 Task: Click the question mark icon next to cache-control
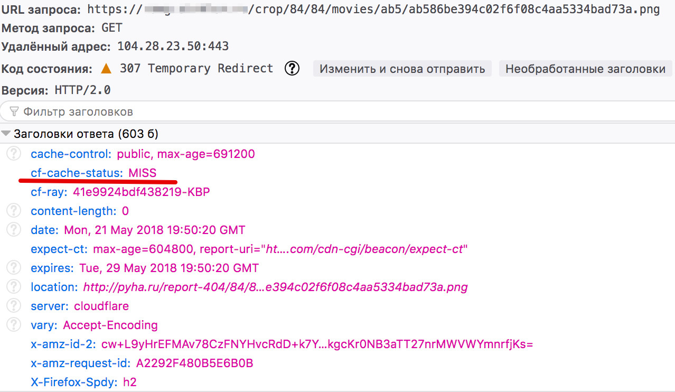tap(13, 154)
